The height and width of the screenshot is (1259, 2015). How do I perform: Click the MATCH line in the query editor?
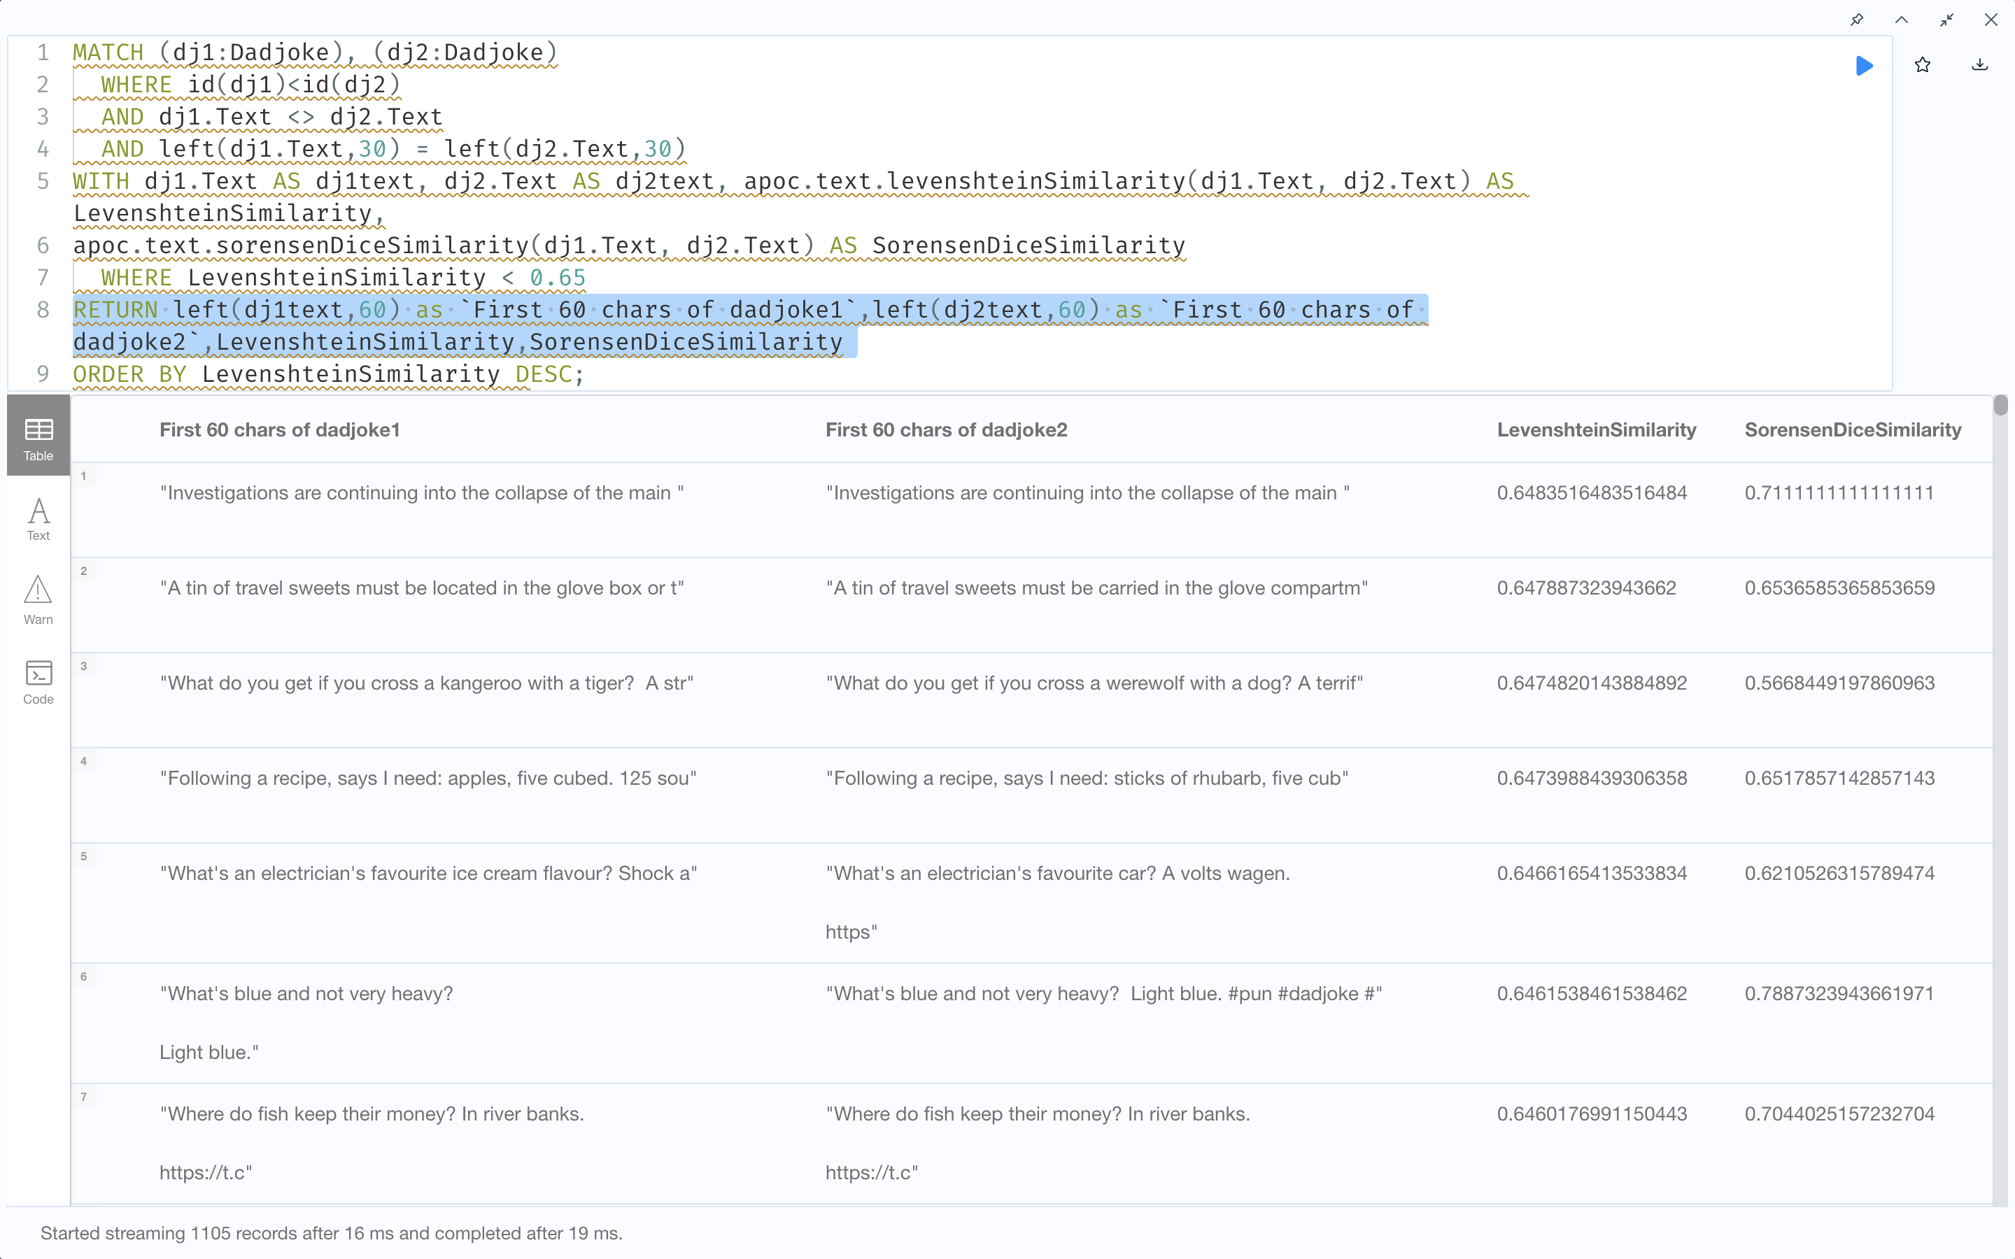coord(315,52)
